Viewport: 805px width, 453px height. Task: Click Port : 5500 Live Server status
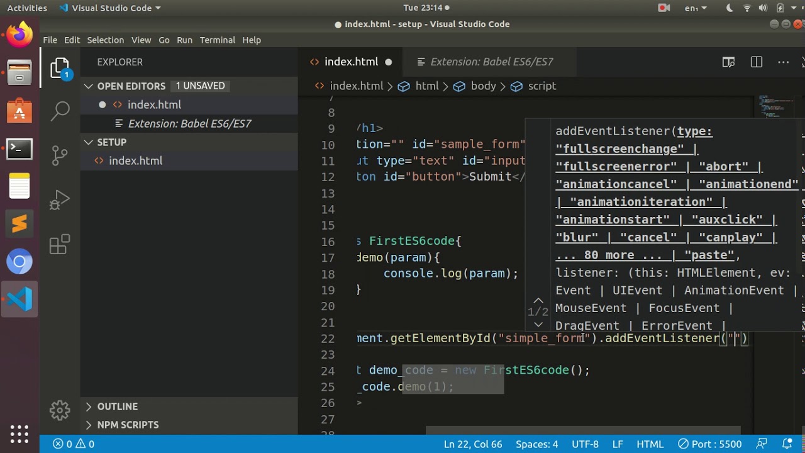(709, 444)
